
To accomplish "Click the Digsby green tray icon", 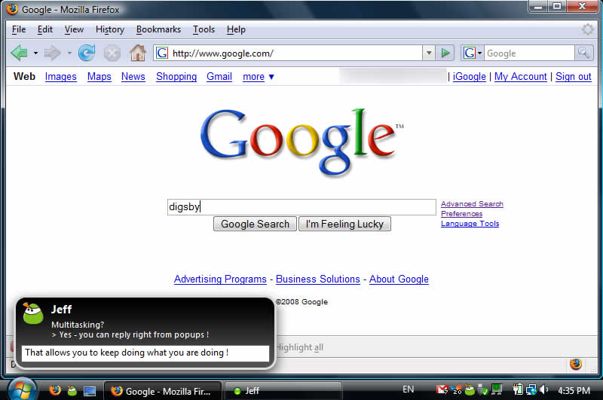I will tap(470, 390).
